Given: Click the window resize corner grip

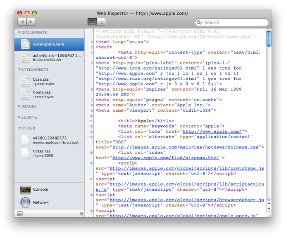Looking at the screenshot, I should (269, 215).
